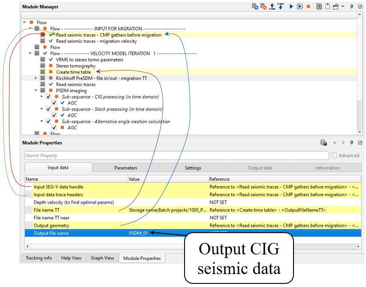The image size is (366, 287).
Task: Switch to the Parameters tab
Action: (x=125, y=168)
